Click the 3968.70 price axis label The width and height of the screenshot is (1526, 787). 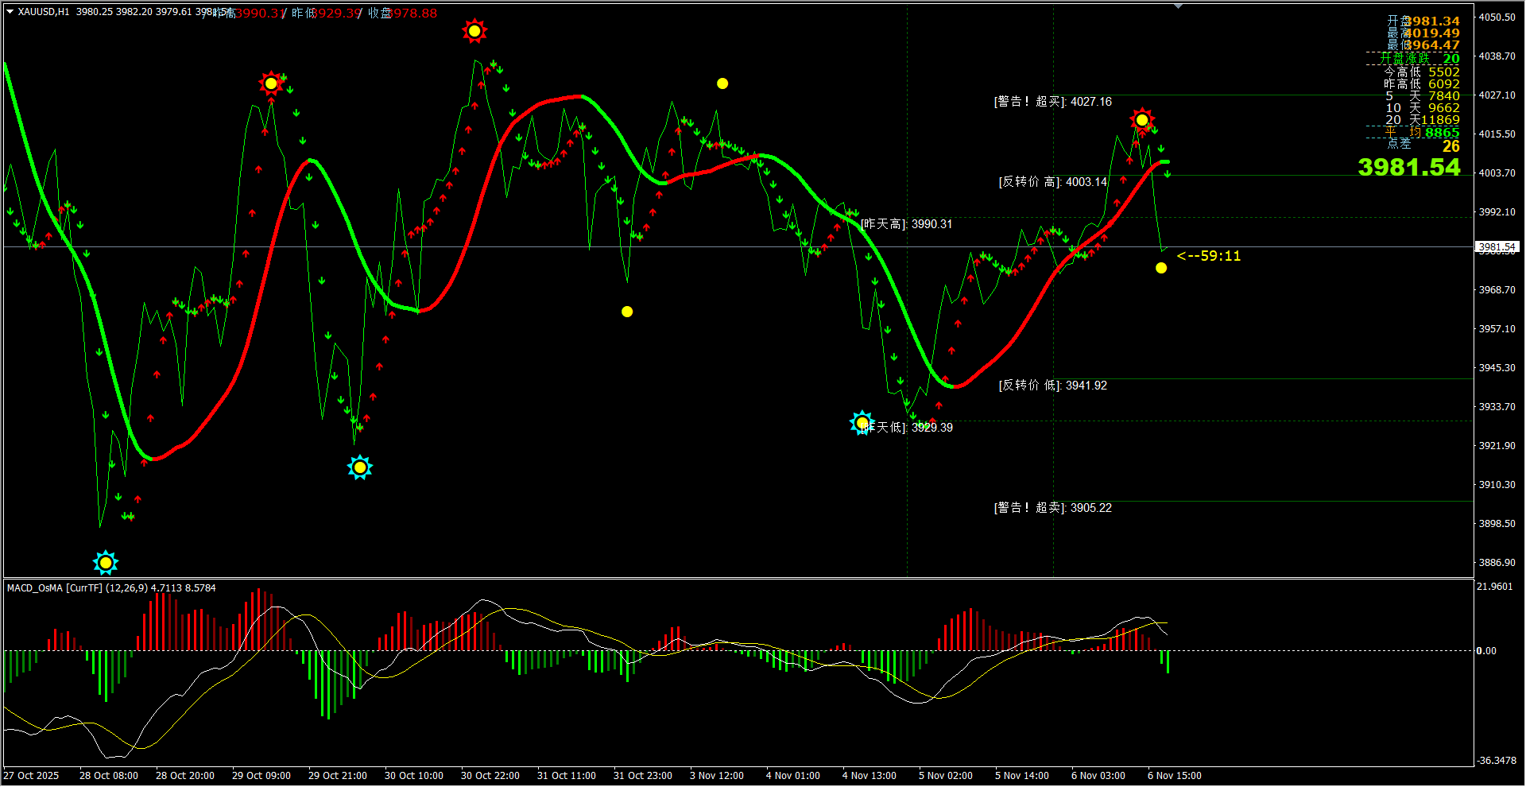coord(1497,290)
